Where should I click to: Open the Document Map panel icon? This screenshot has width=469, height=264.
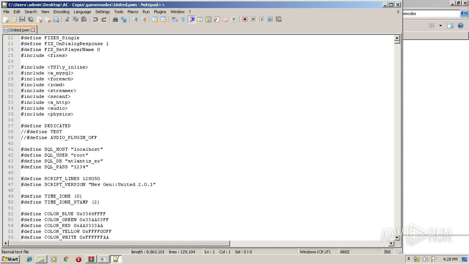tap(208, 19)
